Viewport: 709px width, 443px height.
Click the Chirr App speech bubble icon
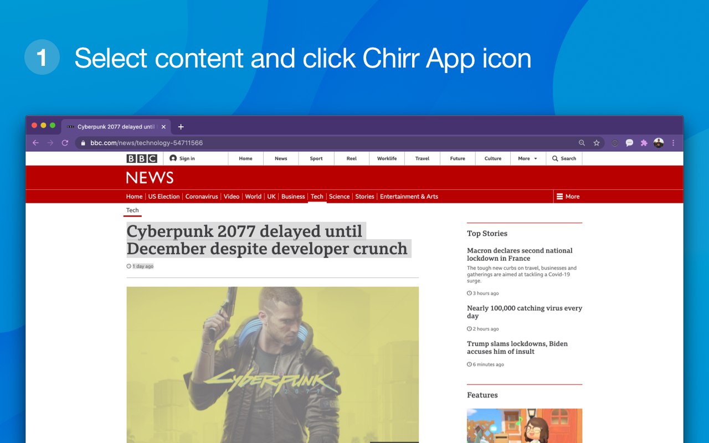pos(629,143)
